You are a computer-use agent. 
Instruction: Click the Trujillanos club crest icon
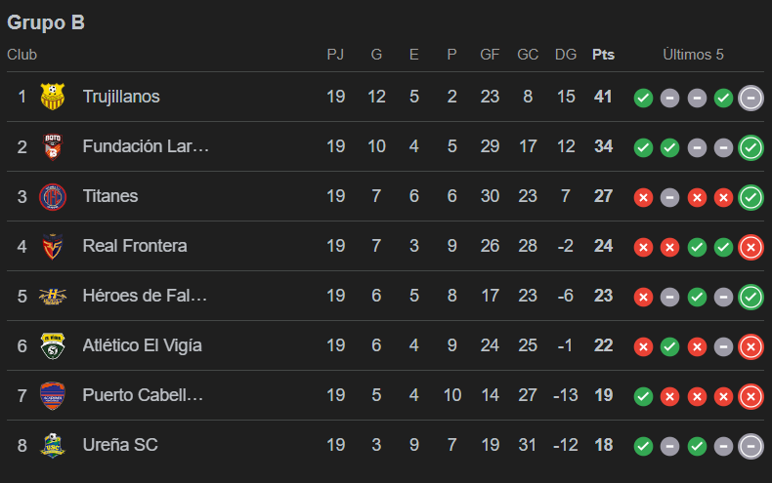pos(52,97)
